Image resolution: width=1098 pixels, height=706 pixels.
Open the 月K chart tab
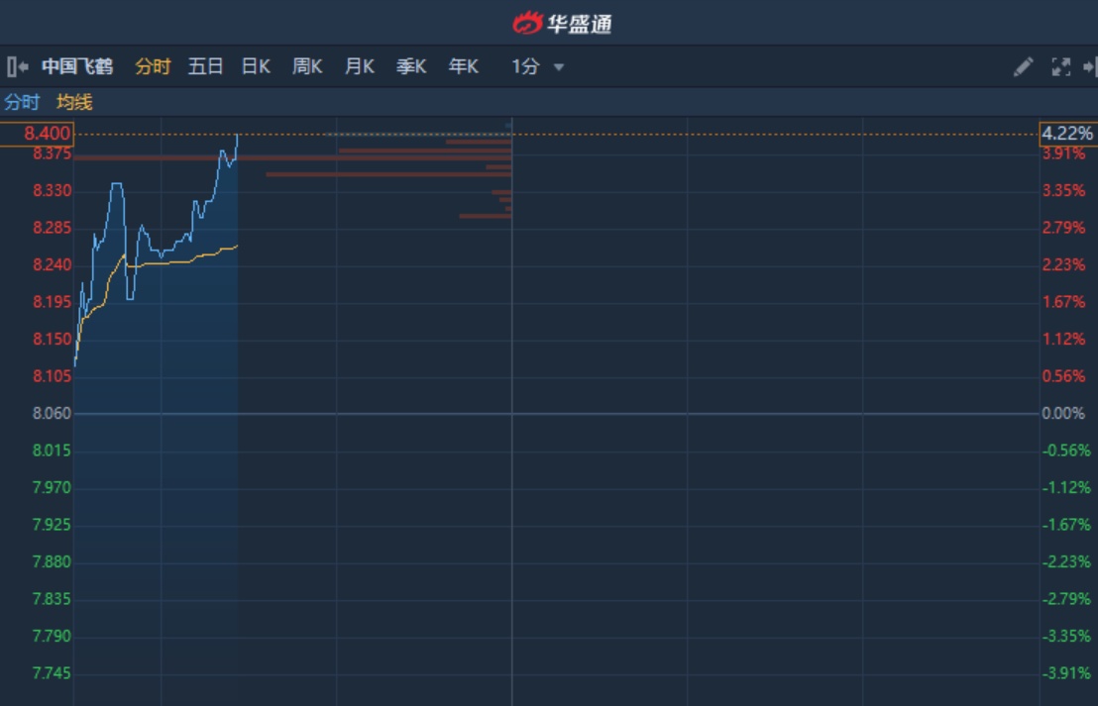(x=360, y=66)
